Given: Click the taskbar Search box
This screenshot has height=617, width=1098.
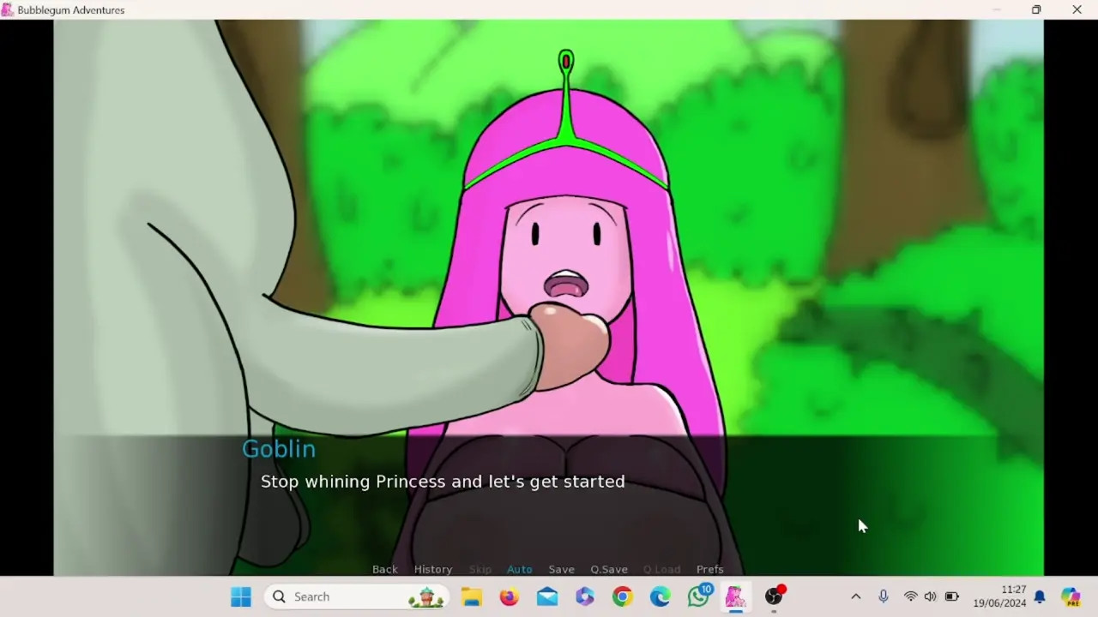Looking at the screenshot, I should [357, 596].
